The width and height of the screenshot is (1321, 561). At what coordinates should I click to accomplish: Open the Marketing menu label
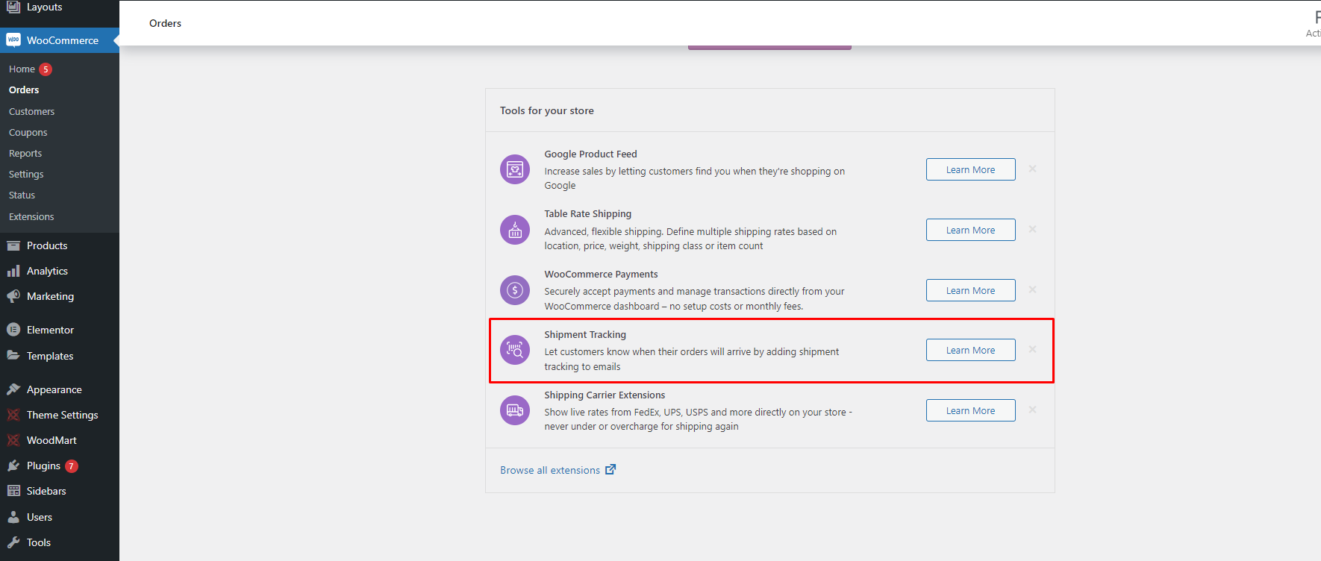click(50, 296)
